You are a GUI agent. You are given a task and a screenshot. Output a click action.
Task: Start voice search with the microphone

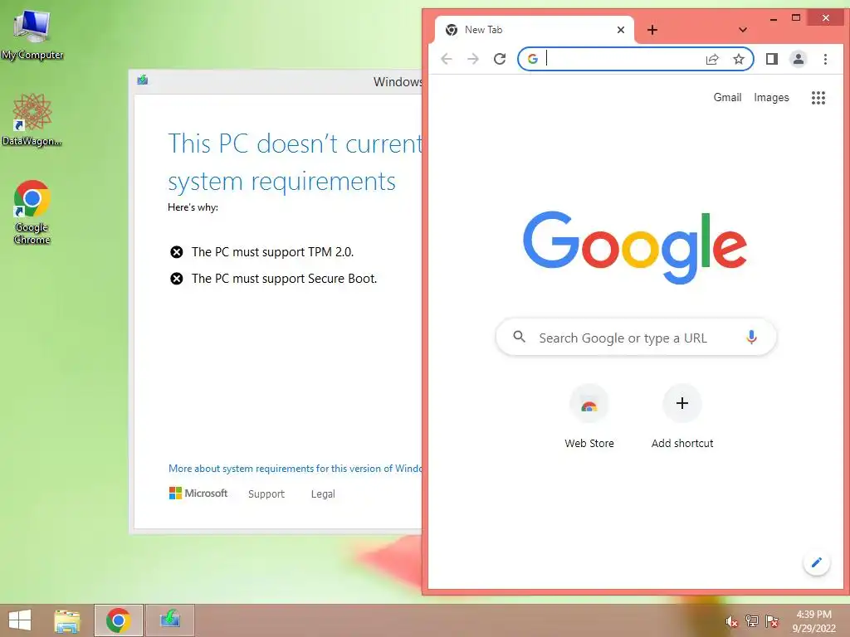pyautogui.click(x=751, y=338)
